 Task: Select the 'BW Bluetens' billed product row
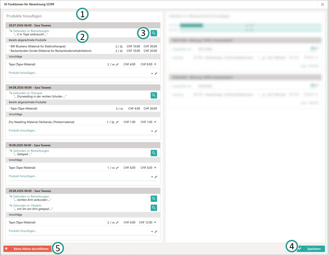coord(83,46)
